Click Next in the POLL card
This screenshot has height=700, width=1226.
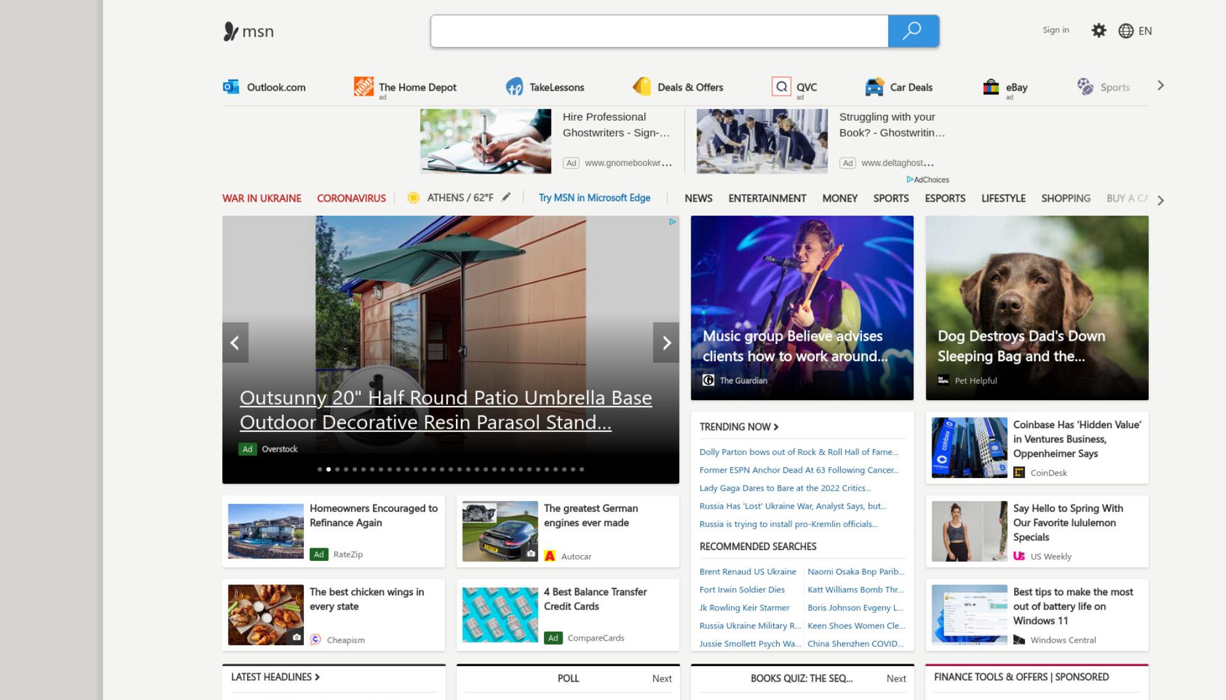click(x=662, y=678)
